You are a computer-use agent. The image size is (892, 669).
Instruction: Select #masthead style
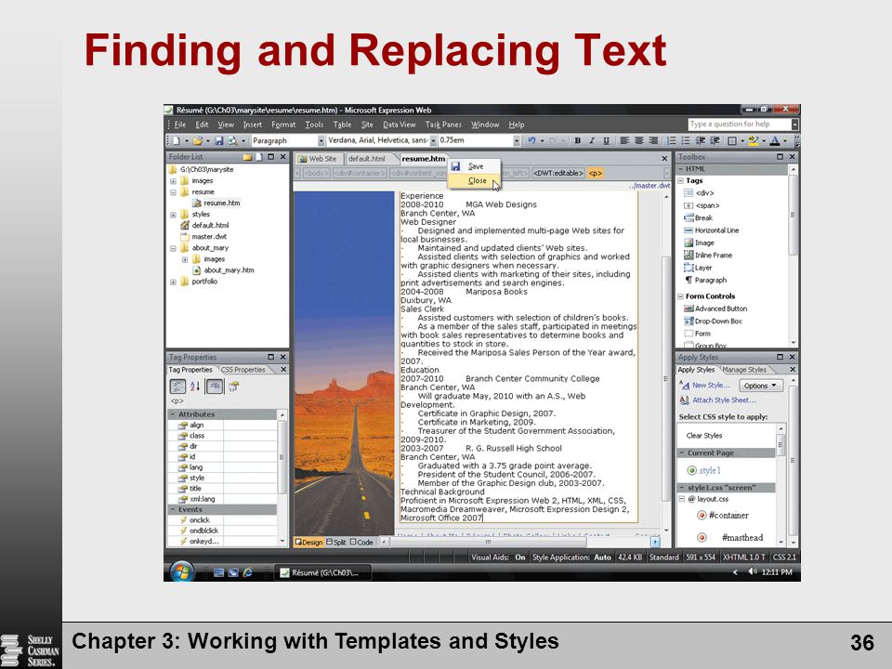click(x=730, y=538)
